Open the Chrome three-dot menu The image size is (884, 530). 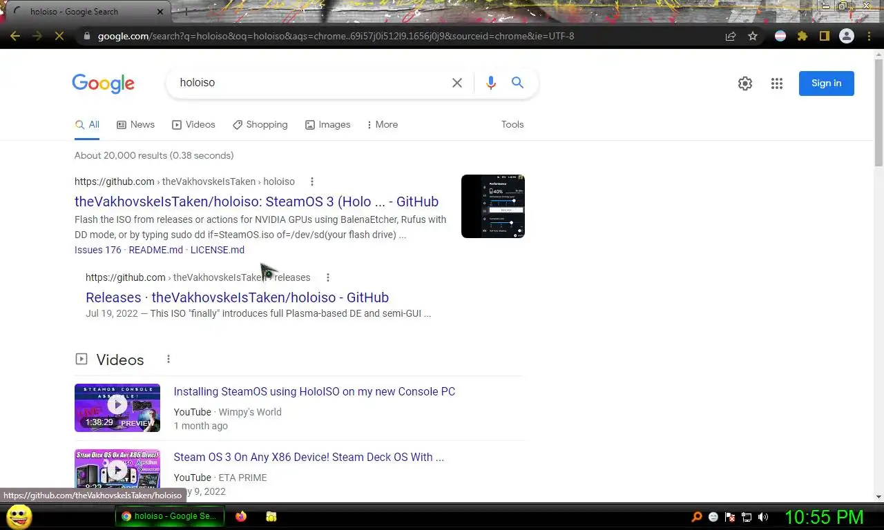[869, 36]
